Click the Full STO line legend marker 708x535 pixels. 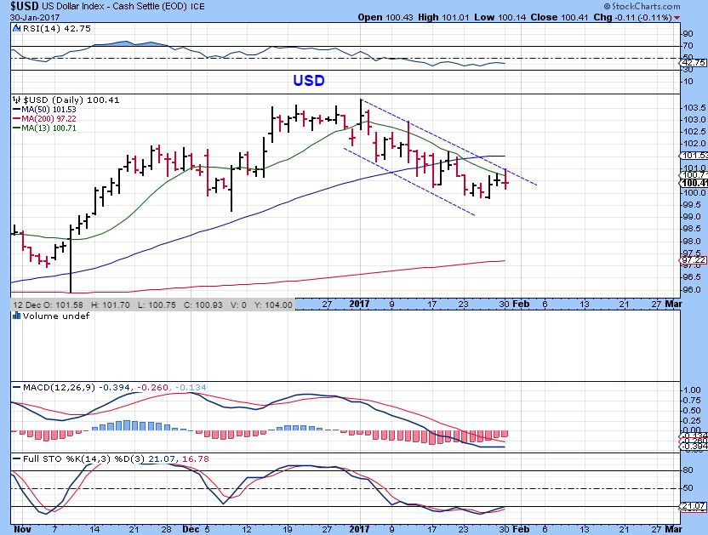(x=16, y=459)
